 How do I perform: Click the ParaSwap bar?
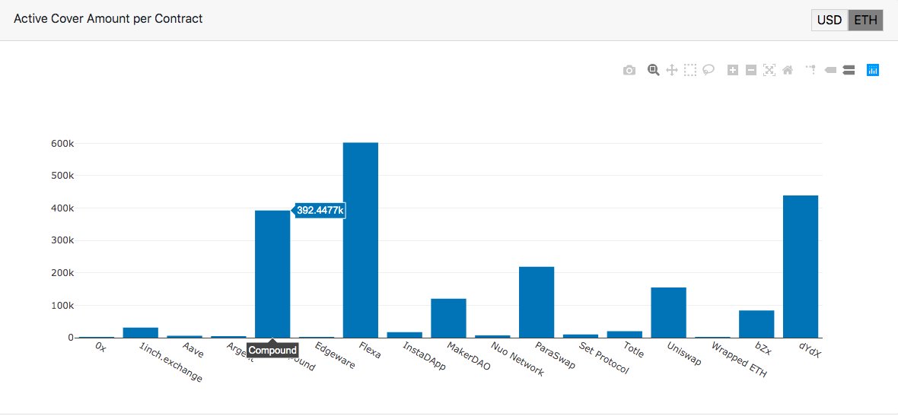tap(537, 302)
